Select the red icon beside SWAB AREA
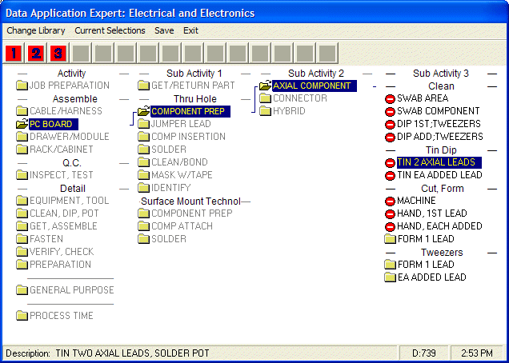509x363 pixels. [390, 98]
